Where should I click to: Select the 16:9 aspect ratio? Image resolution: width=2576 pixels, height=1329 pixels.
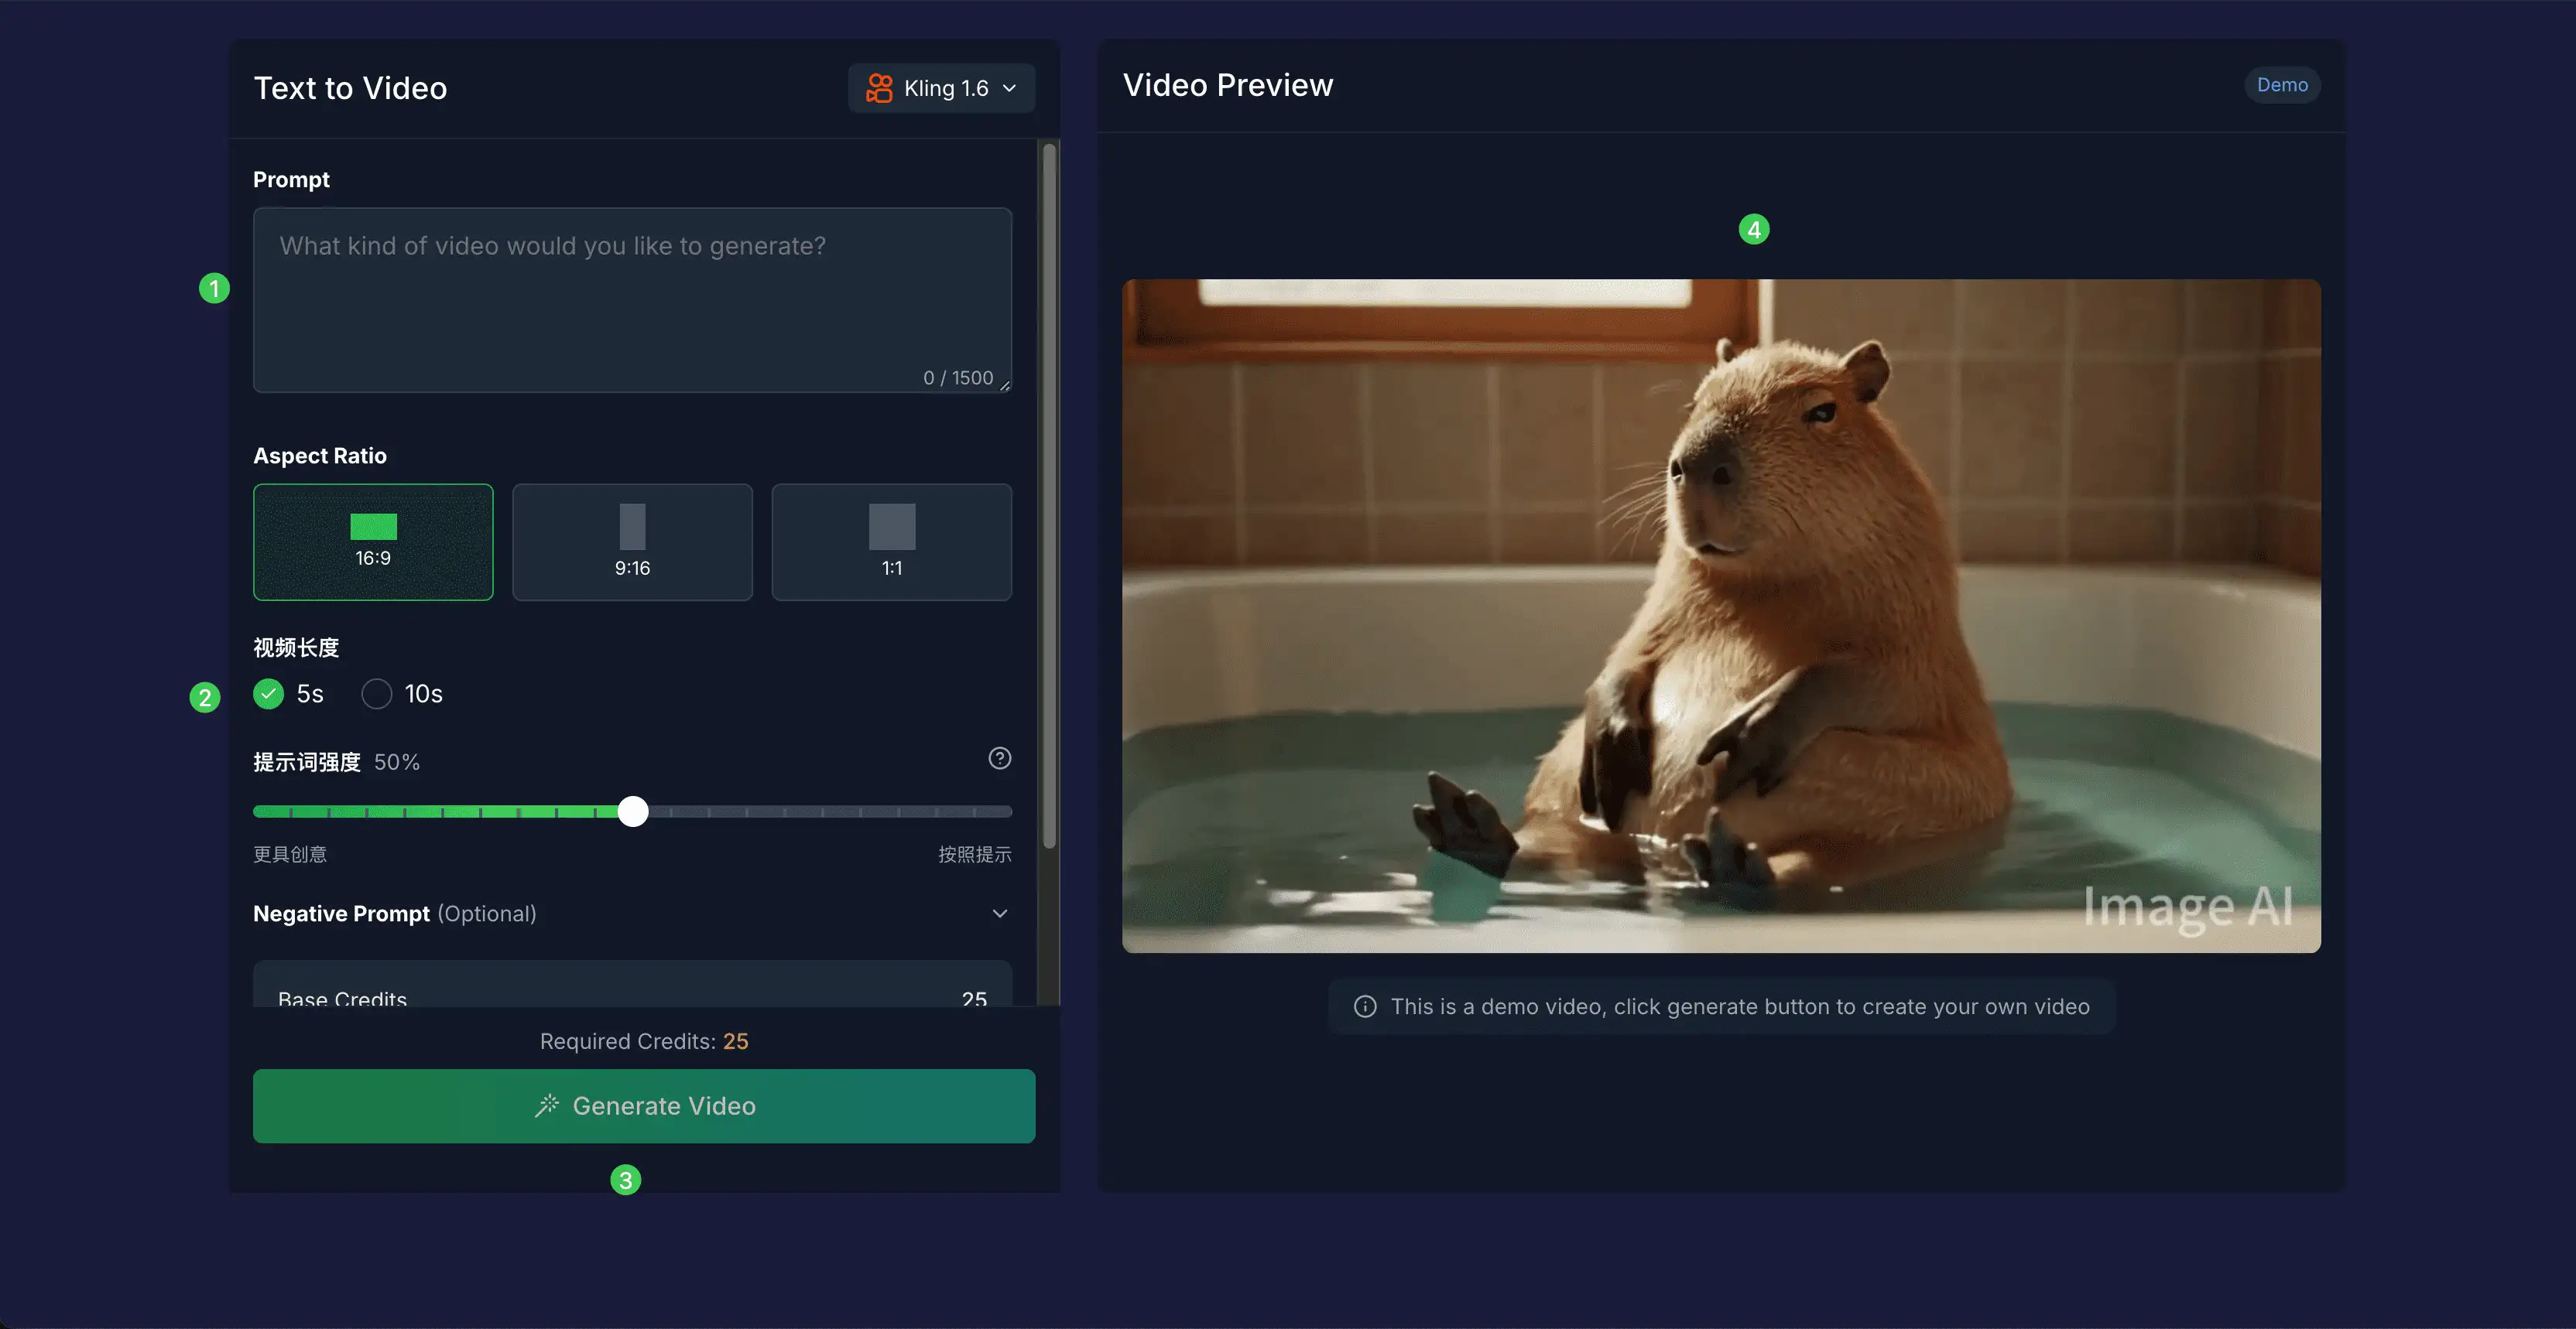click(x=373, y=542)
